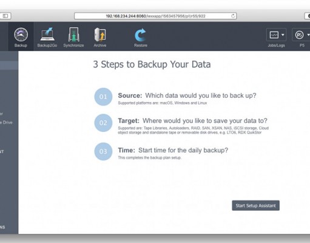Toggle the browser sidebar button

5,16
